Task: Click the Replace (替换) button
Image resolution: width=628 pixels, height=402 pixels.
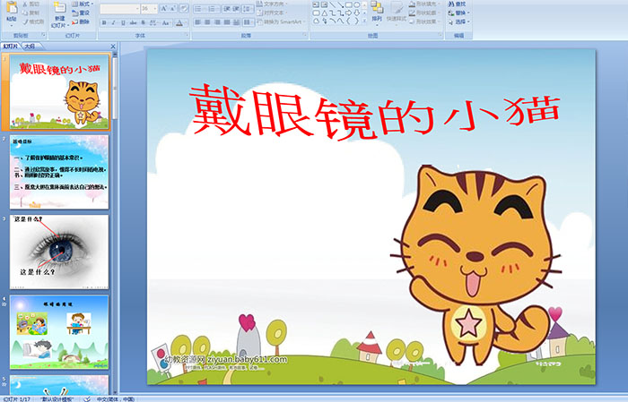Action: point(458,13)
